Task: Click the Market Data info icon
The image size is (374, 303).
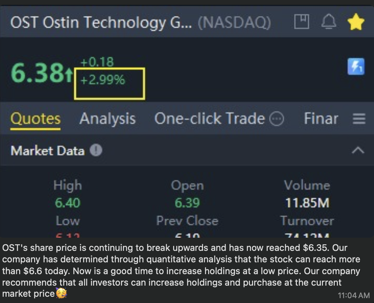Action: coord(96,150)
